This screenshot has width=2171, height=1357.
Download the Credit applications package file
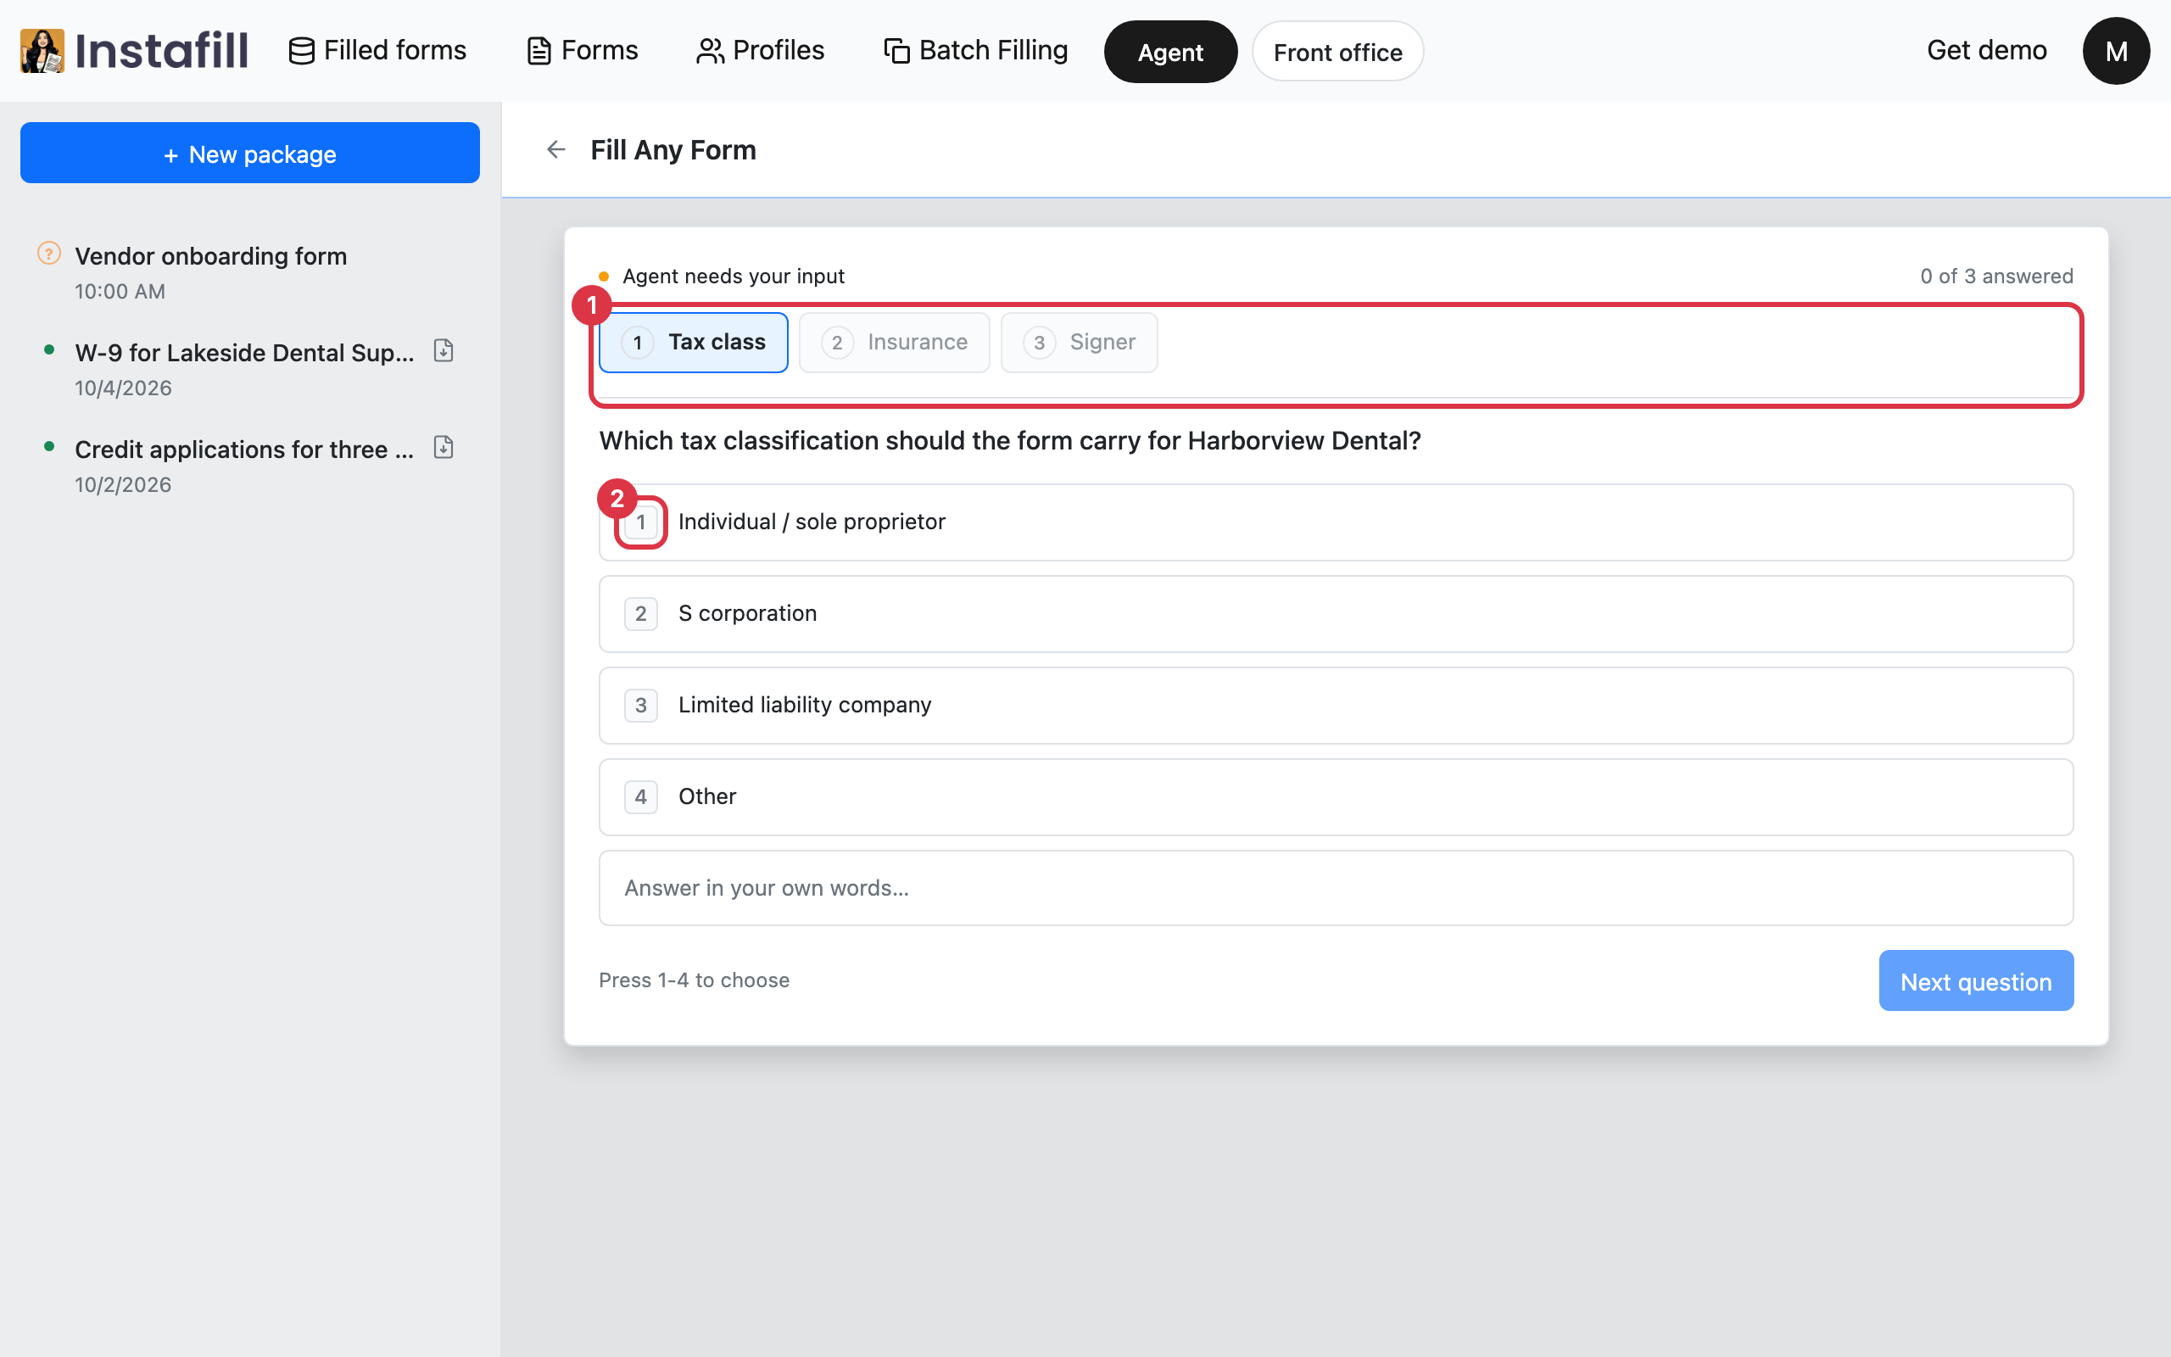click(x=444, y=447)
